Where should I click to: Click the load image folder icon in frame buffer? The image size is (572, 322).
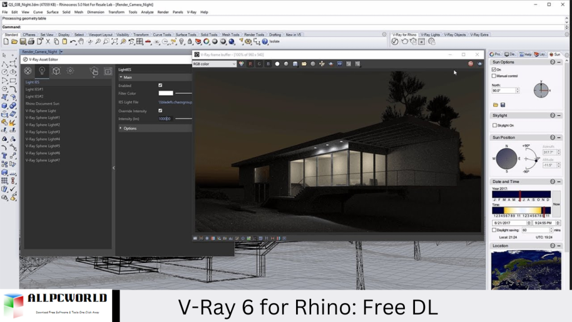pyautogui.click(x=304, y=64)
